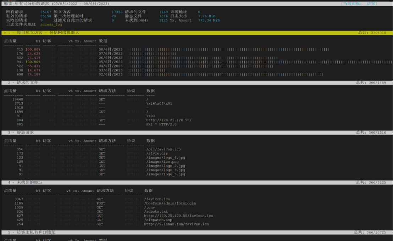Viewport: 393px width, 241px height.
Task: Click the 所有请求 value 85167
Action: (x=46, y=12)
